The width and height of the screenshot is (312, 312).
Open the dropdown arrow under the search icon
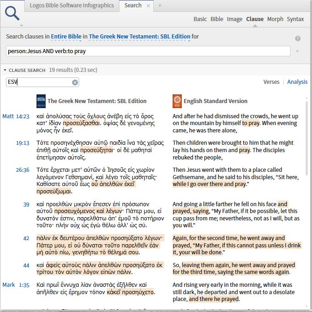(22, 26)
